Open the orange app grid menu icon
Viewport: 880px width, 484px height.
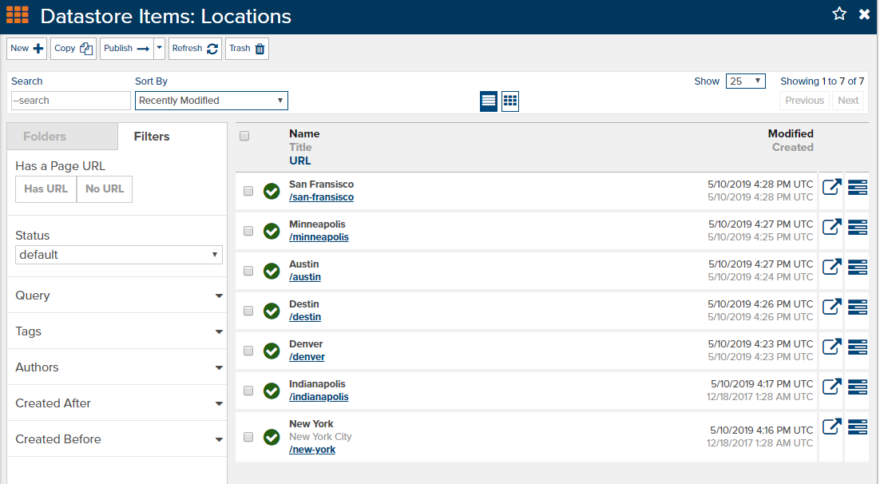[18, 15]
